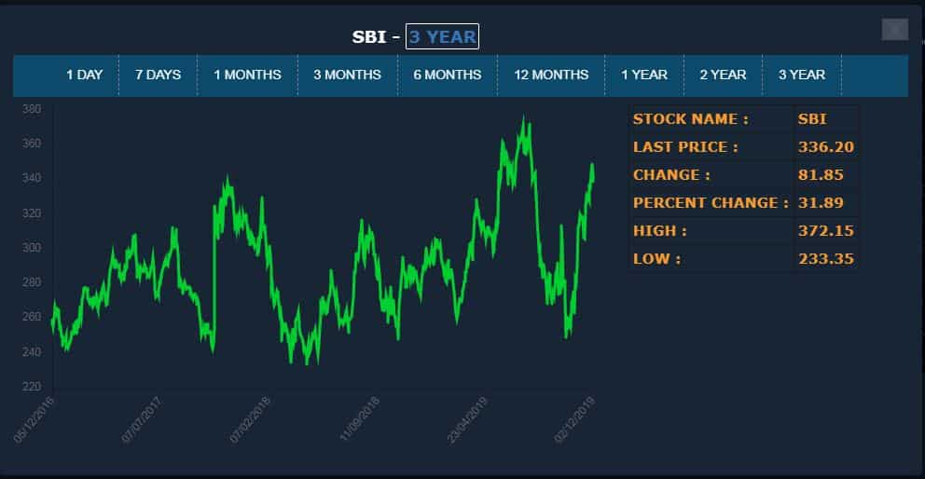Show the 6 MONTHS chart
Screen dimensions: 925x479
448,75
